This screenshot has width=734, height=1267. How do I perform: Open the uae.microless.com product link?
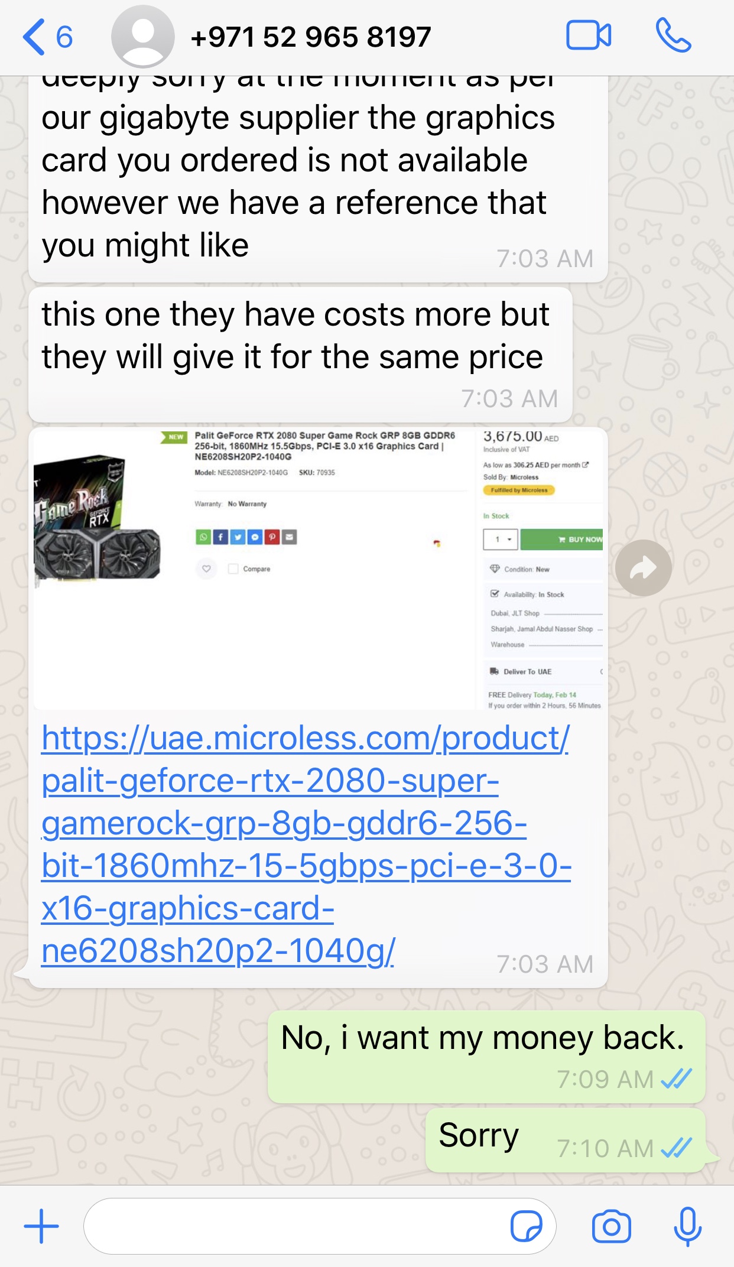click(x=306, y=844)
